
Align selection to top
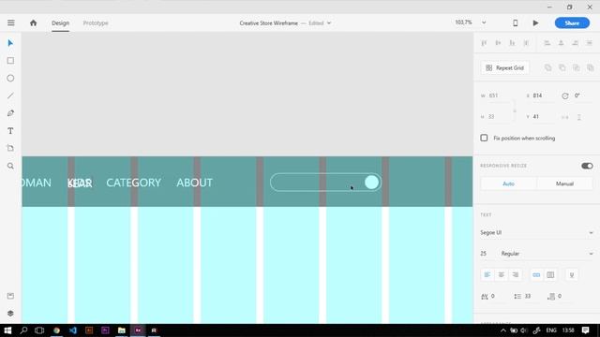pos(484,43)
